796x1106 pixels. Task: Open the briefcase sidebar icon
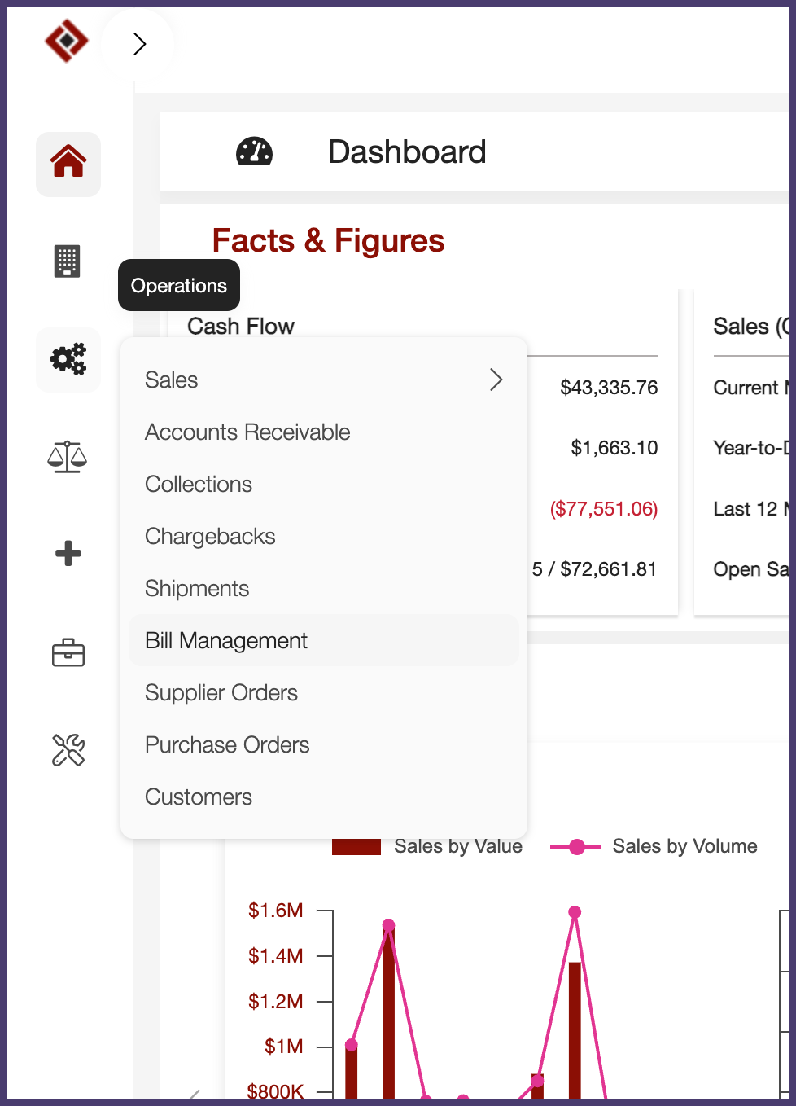[68, 652]
